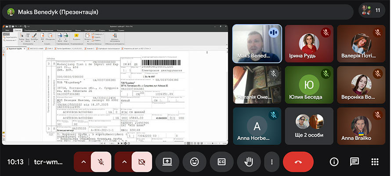
Task: Expand the Увеличение zoom tool dropdown
Action: pos(16,40)
